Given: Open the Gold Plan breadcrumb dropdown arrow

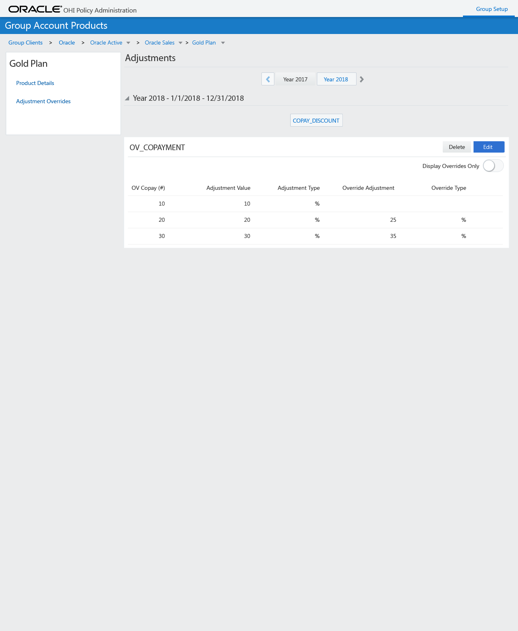Looking at the screenshot, I should tap(223, 43).
